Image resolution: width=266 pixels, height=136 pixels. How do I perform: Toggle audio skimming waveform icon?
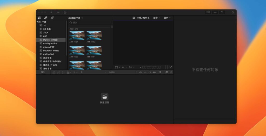coord(145,72)
